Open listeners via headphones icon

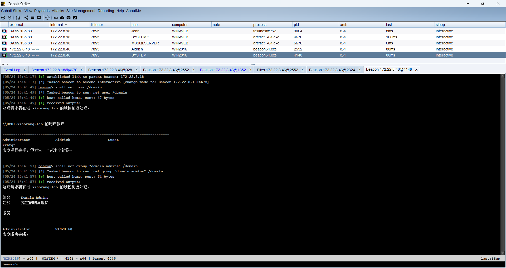click(18, 18)
